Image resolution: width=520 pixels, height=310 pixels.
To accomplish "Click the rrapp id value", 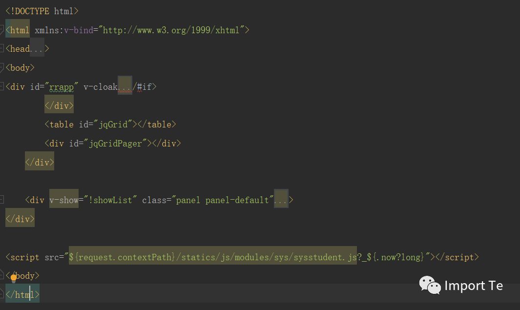I will (x=62, y=87).
